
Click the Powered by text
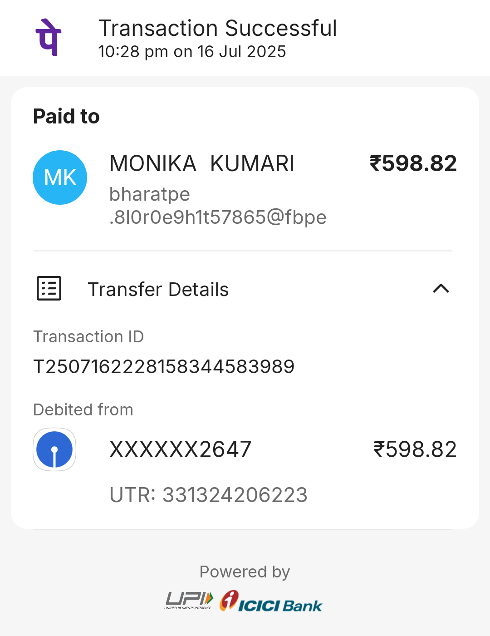(x=245, y=572)
